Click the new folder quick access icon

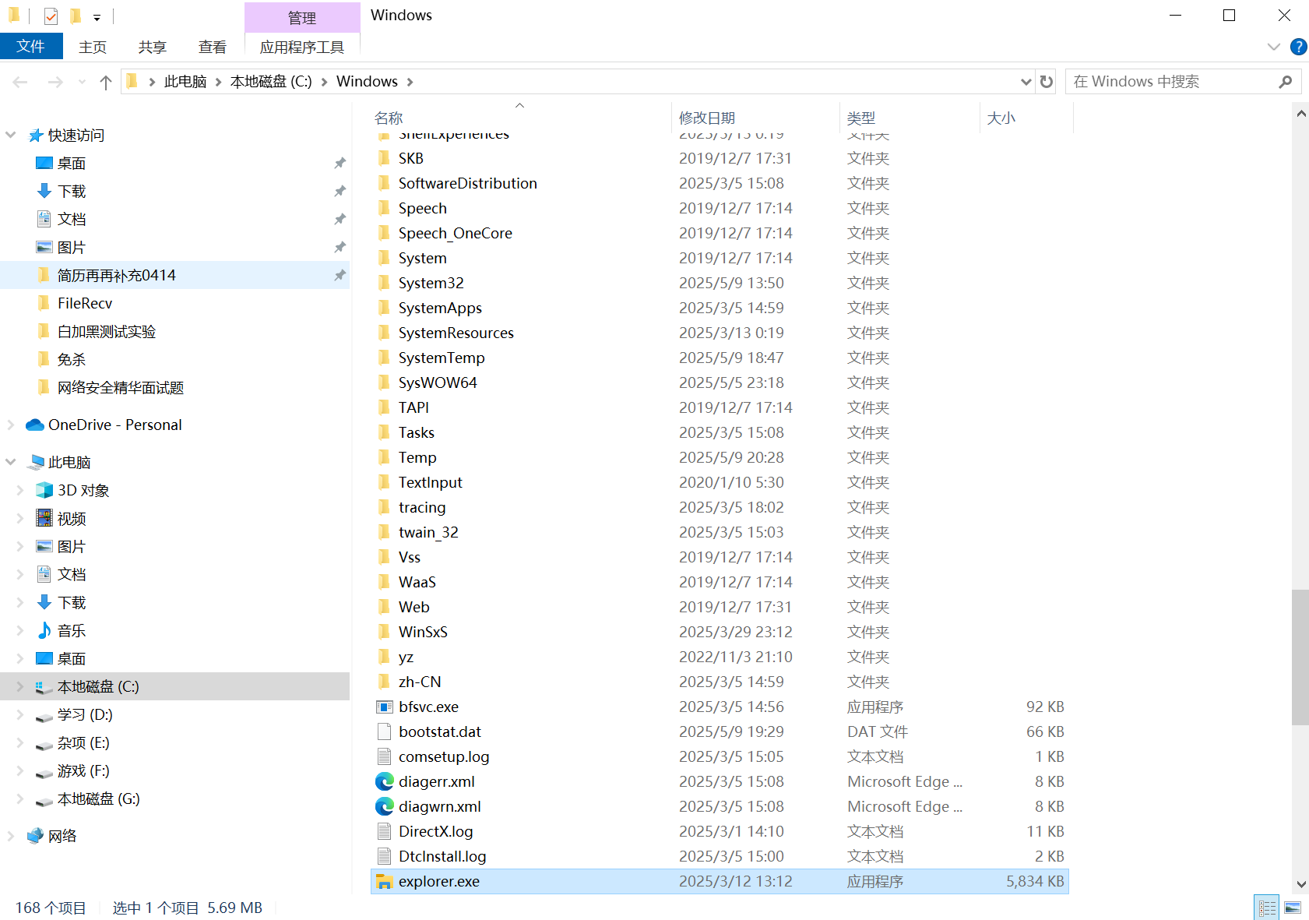[75, 16]
